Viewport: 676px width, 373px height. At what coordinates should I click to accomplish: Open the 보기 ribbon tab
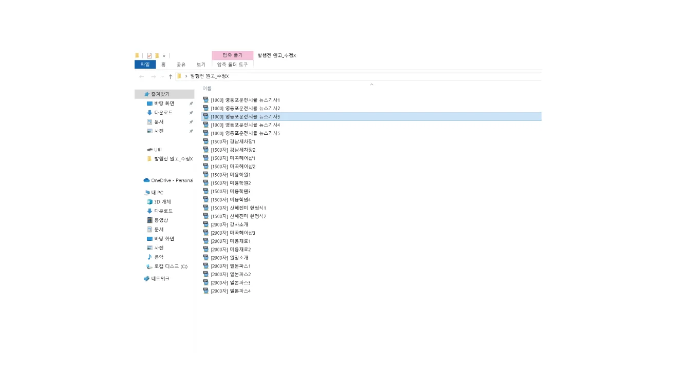coord(201,65)
